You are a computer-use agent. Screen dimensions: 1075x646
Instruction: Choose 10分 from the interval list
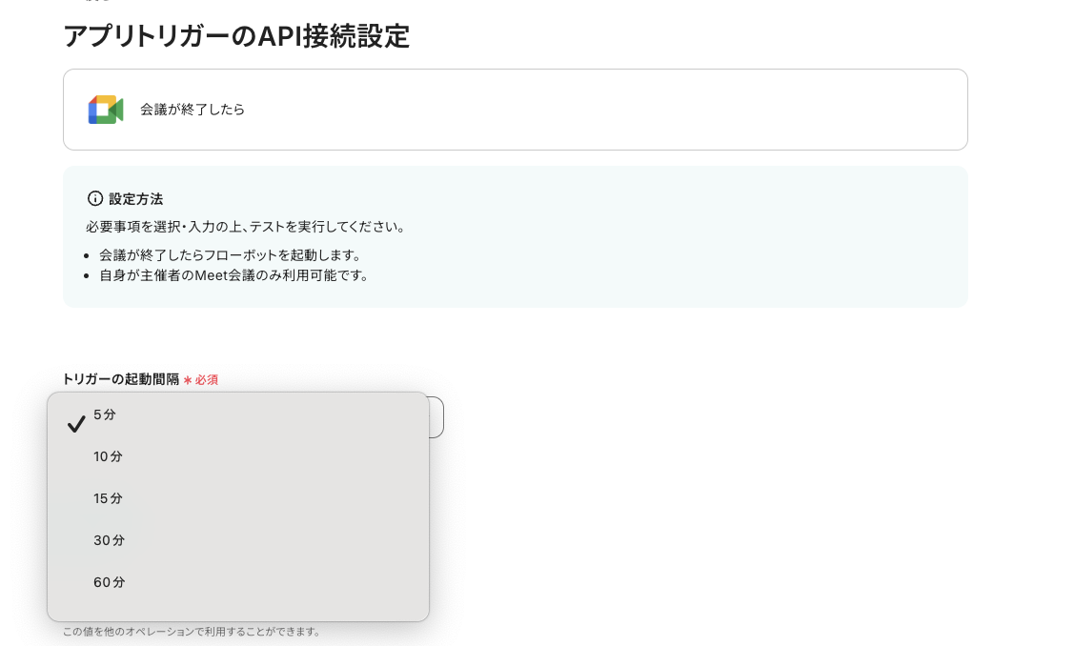(x=238, y=456)
